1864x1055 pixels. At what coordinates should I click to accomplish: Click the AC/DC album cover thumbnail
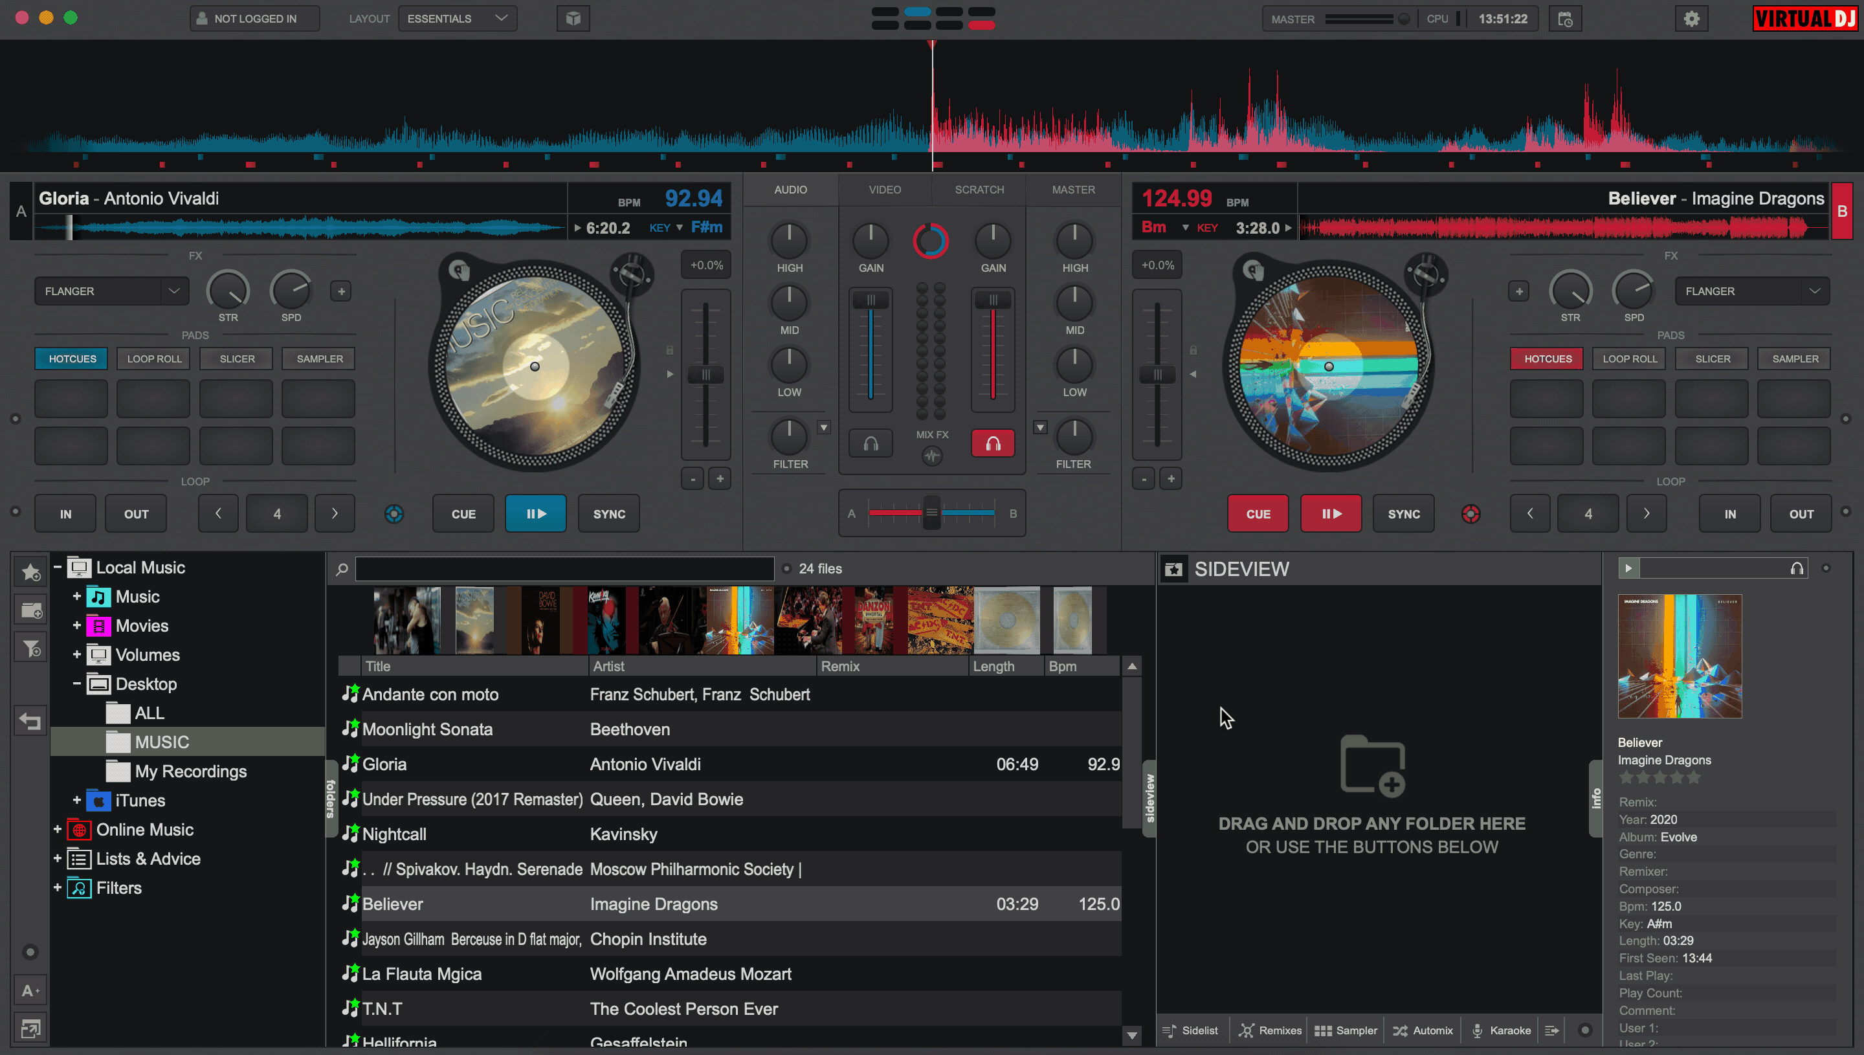click(x=940, y=620)
